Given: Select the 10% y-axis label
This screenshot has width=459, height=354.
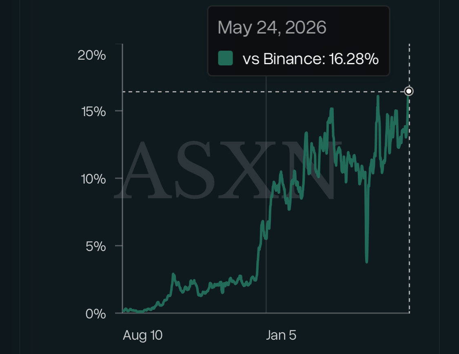Looking at the screenshot, I should (x=93, y=179).
